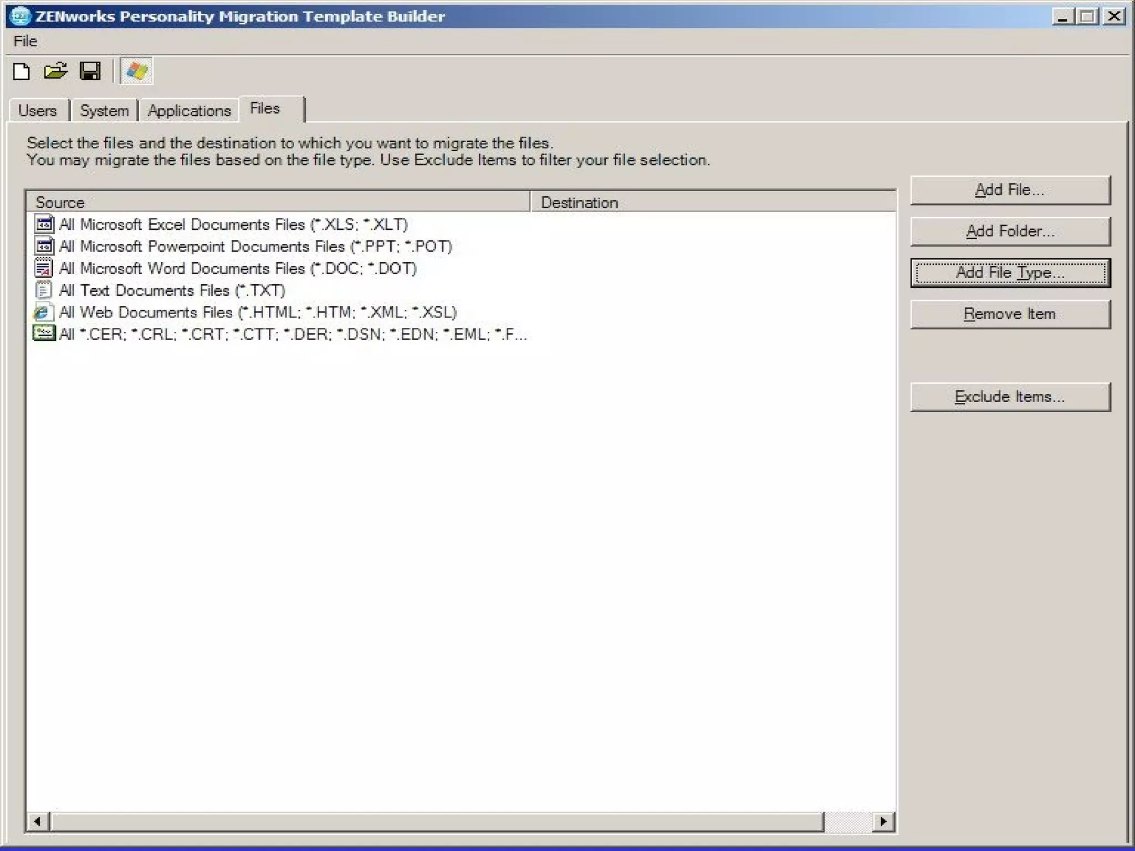This screenshot has height=851, width=1135.
Task: Select the Web Documents Internet Explorer icon
Action: 43,312
